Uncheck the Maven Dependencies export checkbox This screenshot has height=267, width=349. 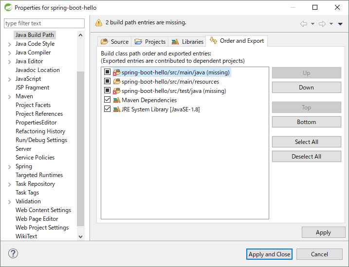click(x=107, y=99)
